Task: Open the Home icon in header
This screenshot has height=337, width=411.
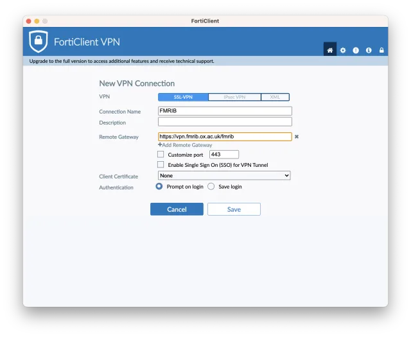Action: point(329,50)
